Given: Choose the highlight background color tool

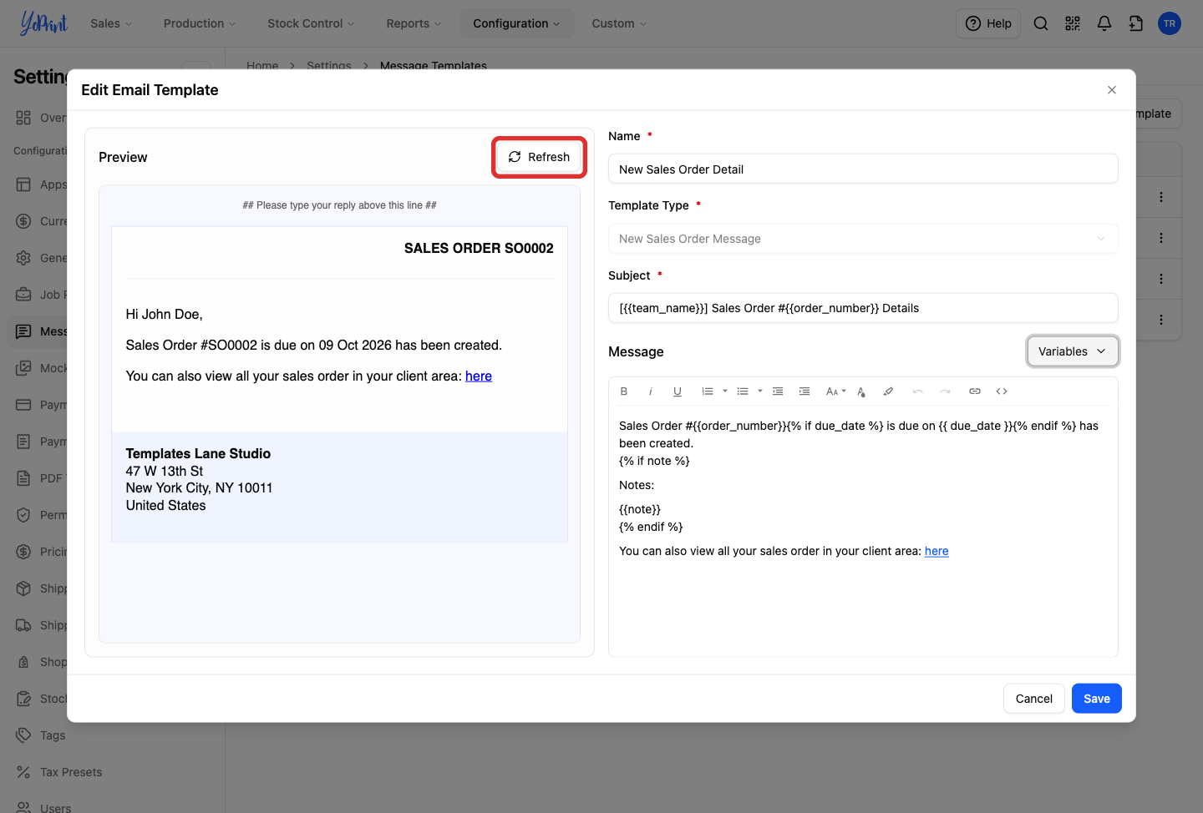Looking at the screenshot, I should pos(888,391).
